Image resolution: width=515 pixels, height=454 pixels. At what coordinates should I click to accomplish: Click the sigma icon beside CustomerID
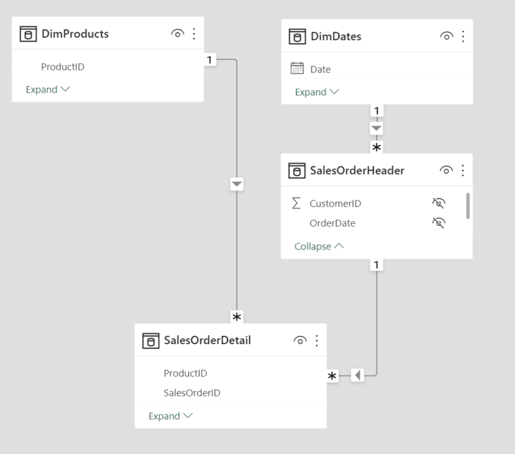click(x=296, y=203)
